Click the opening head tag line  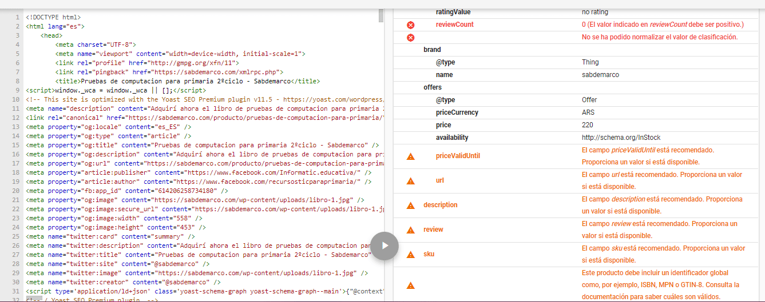point(51,35)
